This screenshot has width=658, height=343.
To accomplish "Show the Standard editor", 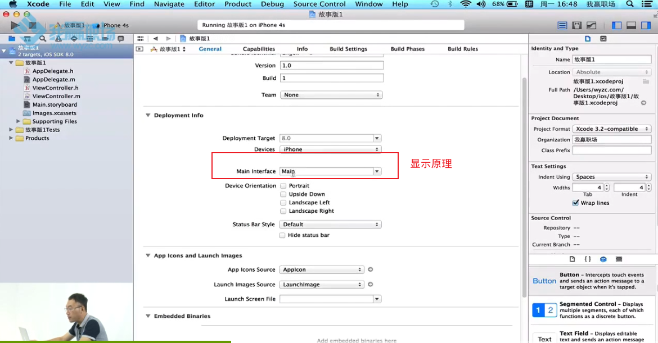I will click(562, 26).
